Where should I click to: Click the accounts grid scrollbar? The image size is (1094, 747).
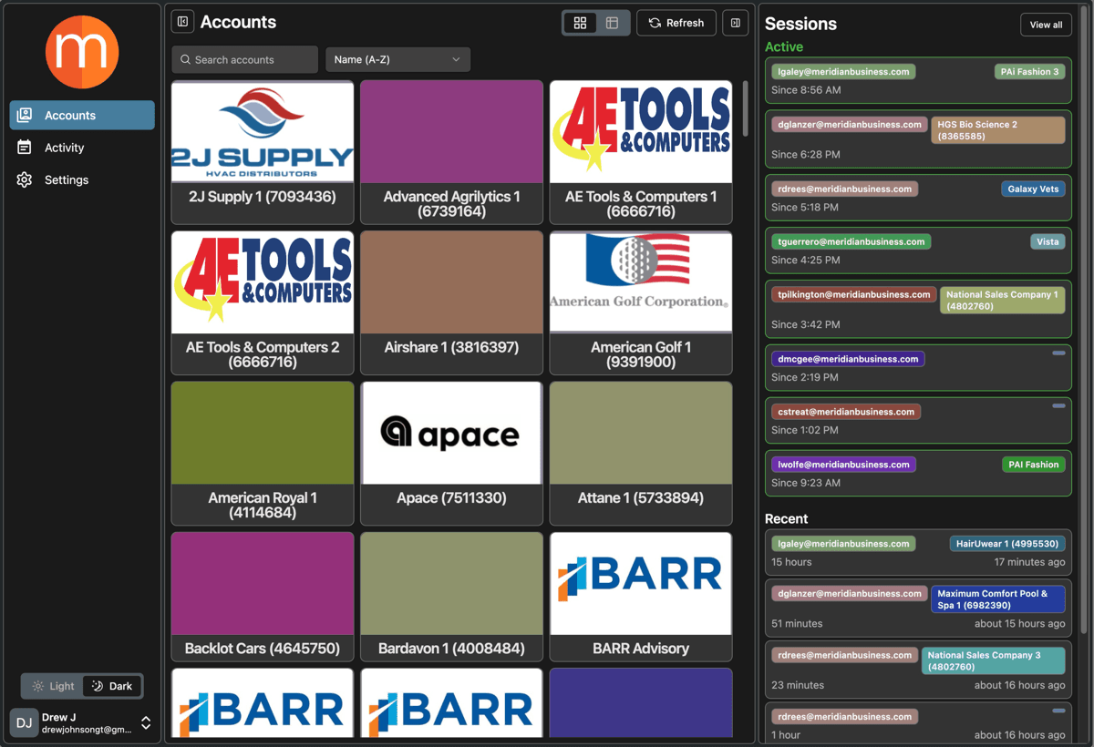[x=745, y=108]
